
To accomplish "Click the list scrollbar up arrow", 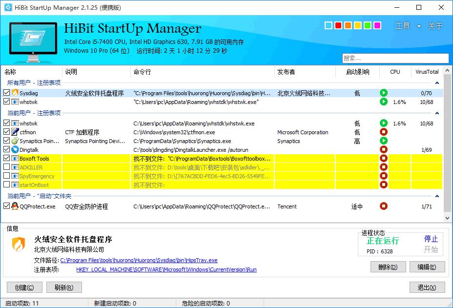I will [x=447, y=70].
